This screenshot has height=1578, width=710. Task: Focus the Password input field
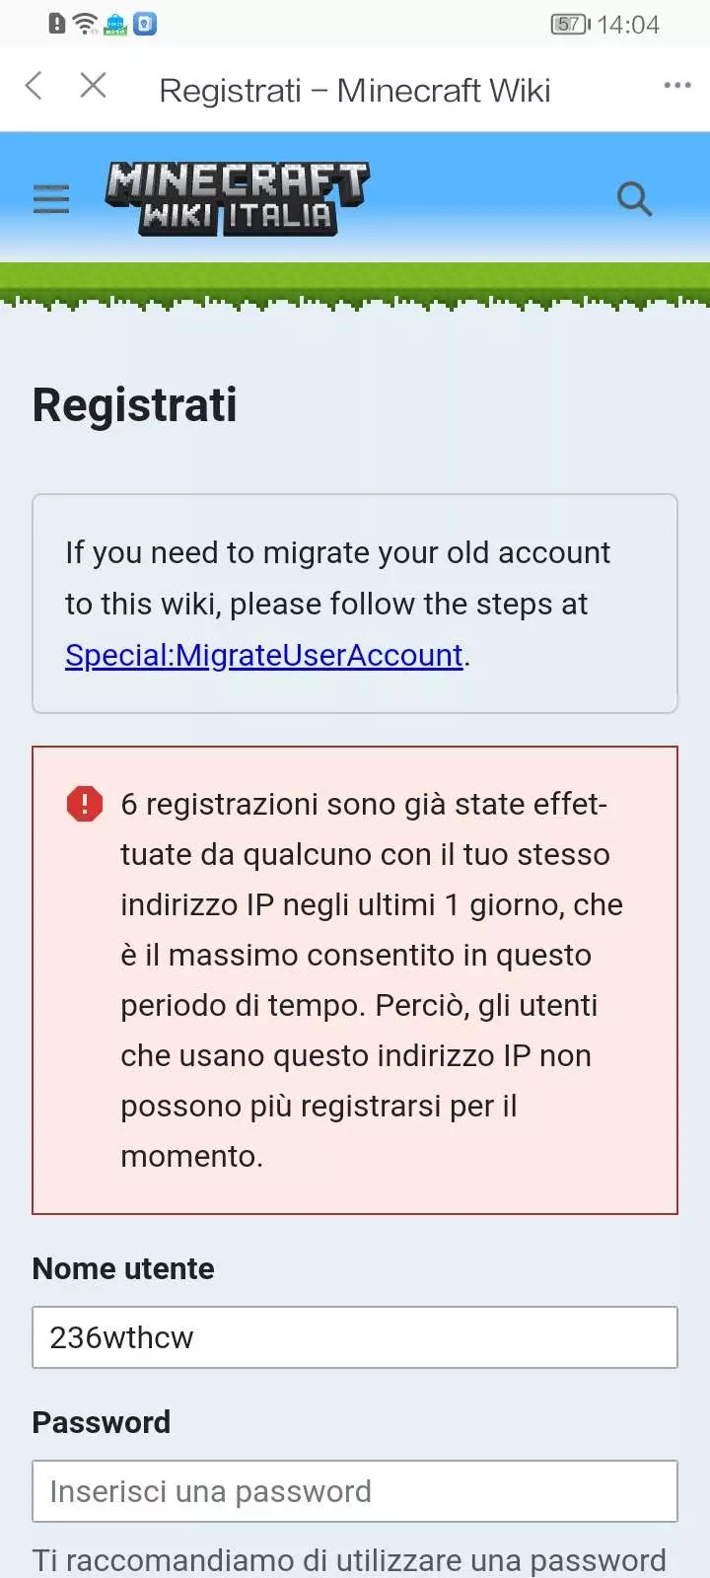coord(355,1491)
